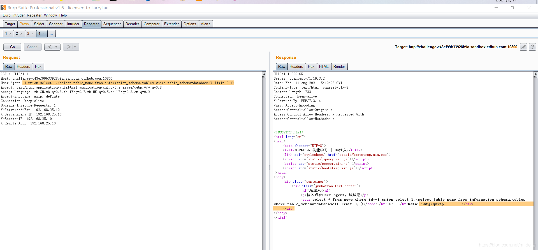
Task: Click the Accept-Language header line
Action: [x=75, y=92]
